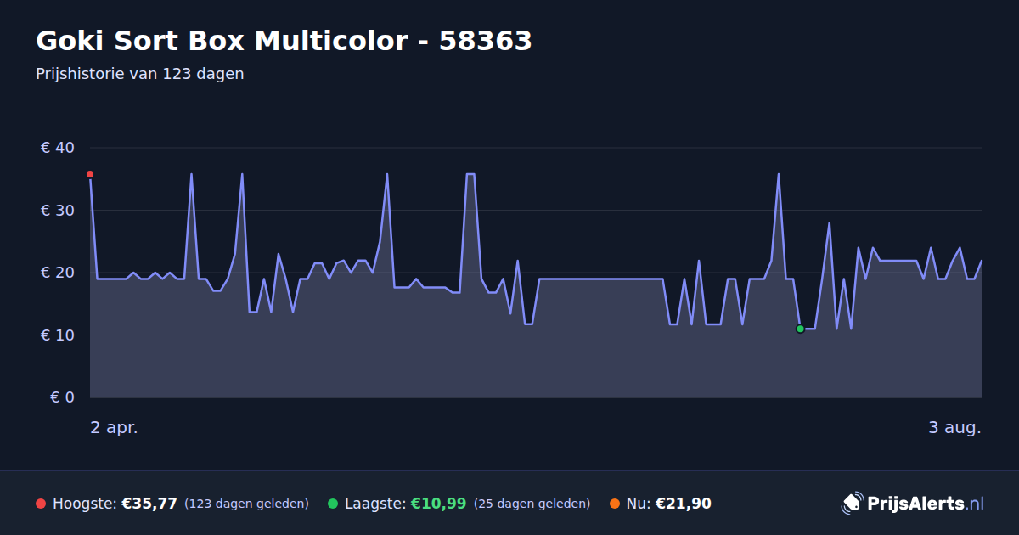Click the lowest price value €10,99

click(439, 504)
